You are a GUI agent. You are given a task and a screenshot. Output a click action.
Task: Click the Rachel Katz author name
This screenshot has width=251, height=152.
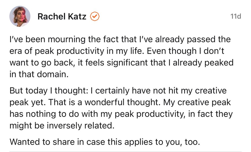[x=62, y=16]
